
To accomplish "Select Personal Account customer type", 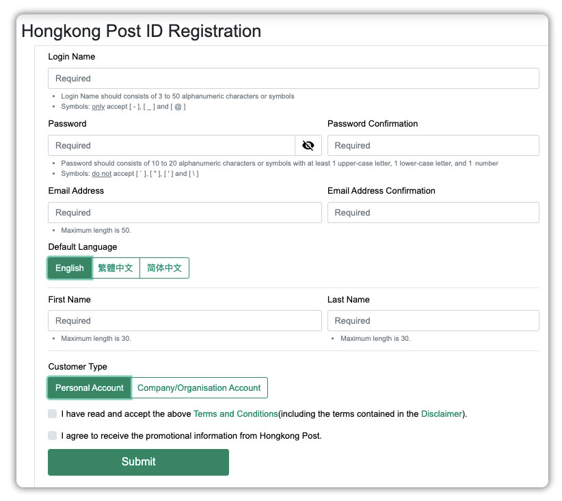I will 90,388.
